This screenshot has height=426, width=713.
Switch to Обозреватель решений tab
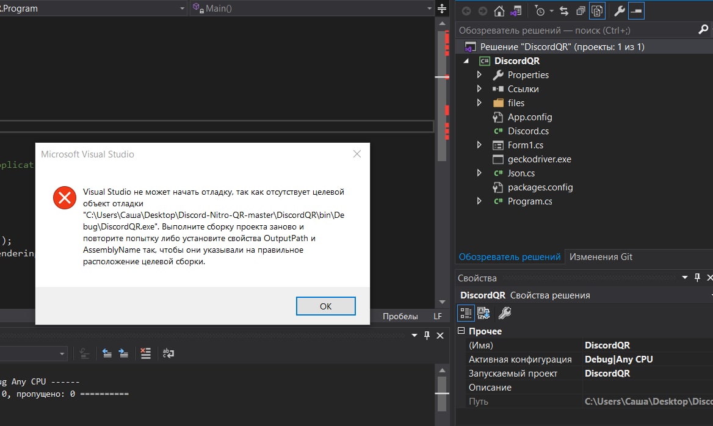(x=509, y=257)
